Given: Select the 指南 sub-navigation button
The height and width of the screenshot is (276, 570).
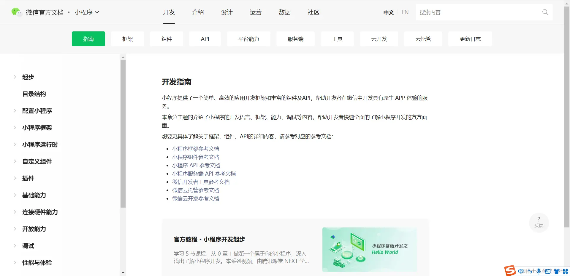Looking at the screenshot, I should 88,39.
